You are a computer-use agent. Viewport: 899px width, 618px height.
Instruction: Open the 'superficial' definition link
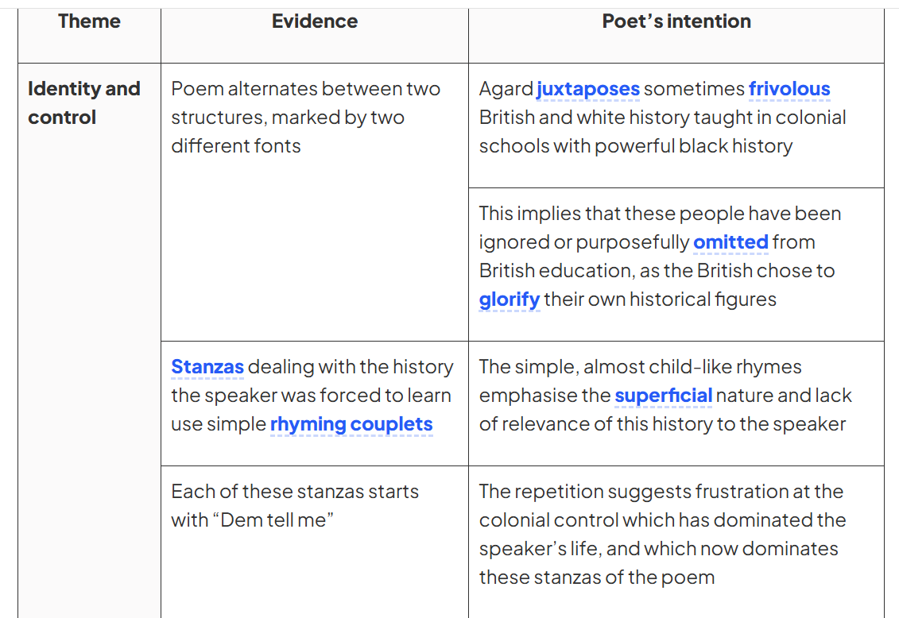[x=664, y=396]
